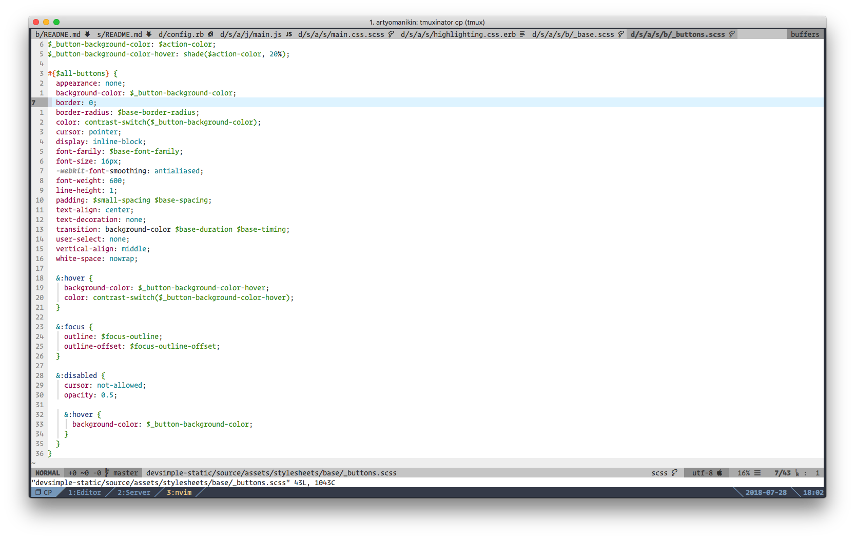Click the Ruby icon beside d/config.rb
This screenshot has height=539, width=855.
[x=210, y=34]
